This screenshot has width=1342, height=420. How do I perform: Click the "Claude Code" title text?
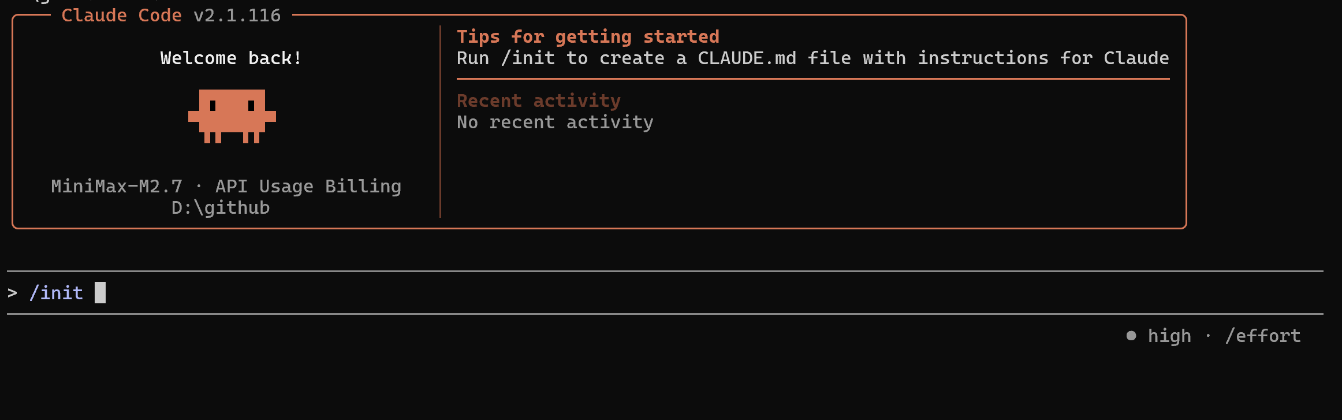(x=121, y=16)
